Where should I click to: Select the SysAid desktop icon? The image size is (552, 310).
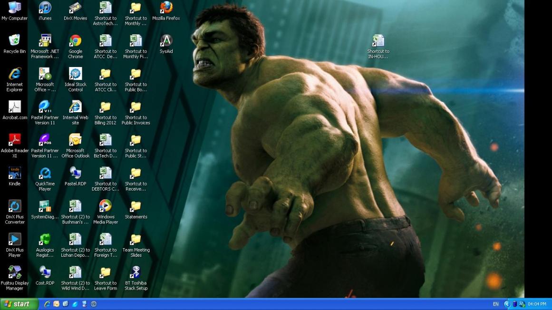click(166, 40)
